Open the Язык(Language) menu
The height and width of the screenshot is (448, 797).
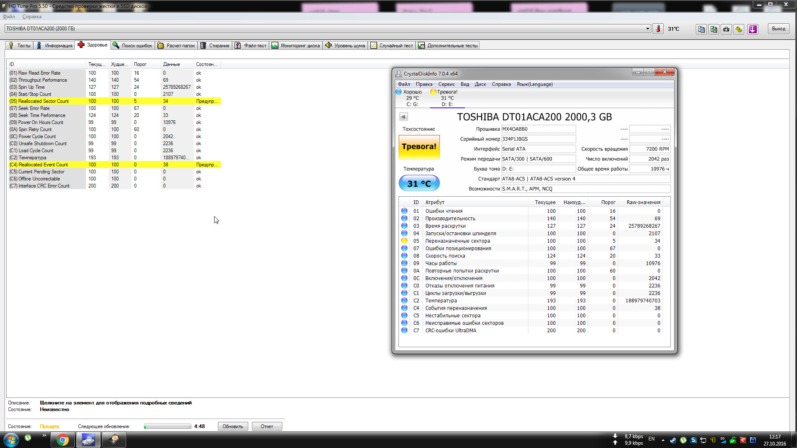[534, 84]
